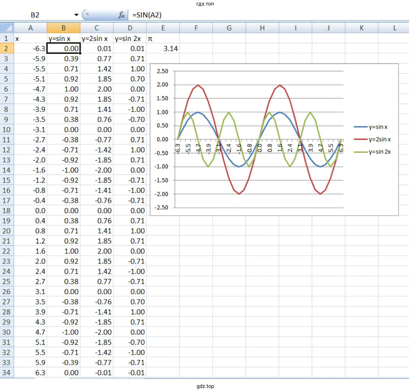Viewport: 411px width, 392px height.
Task: Select column J header
Action: pos(328,28)
